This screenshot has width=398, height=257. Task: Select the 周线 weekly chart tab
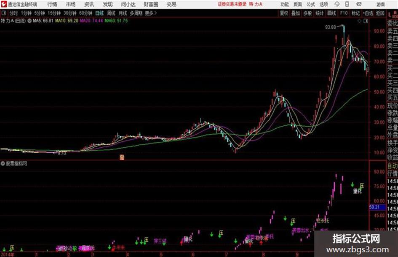click(x=111, y=13)
